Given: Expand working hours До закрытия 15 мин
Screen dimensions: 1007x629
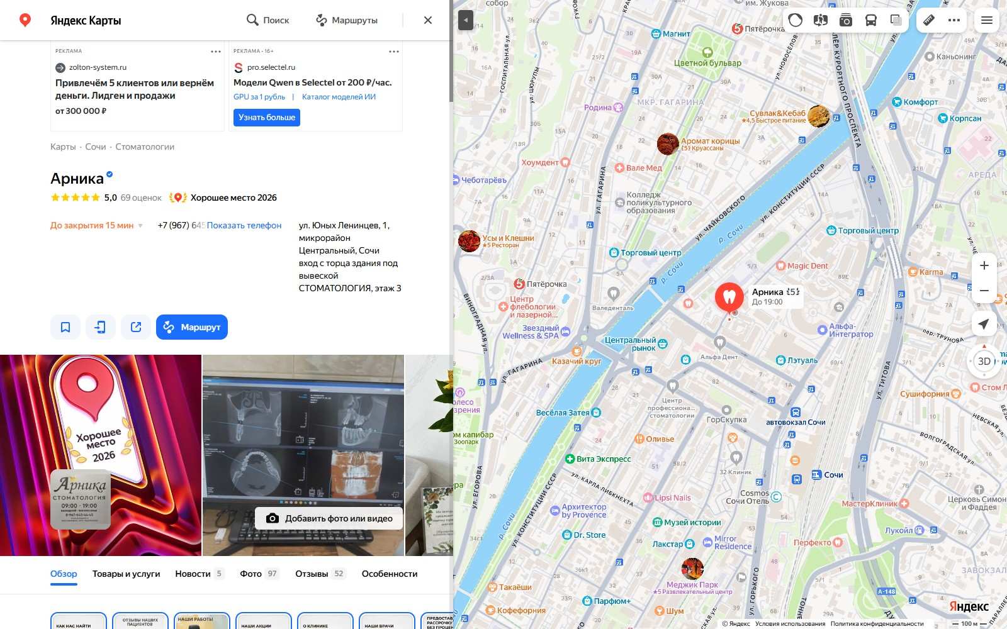Looking at the screenshot, I should tap(96, 225).
